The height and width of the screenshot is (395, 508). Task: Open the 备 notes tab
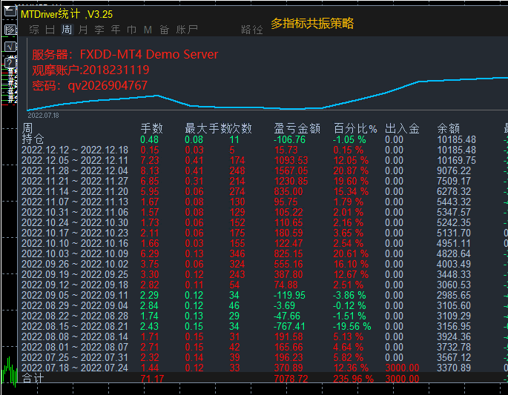(164, 30)
